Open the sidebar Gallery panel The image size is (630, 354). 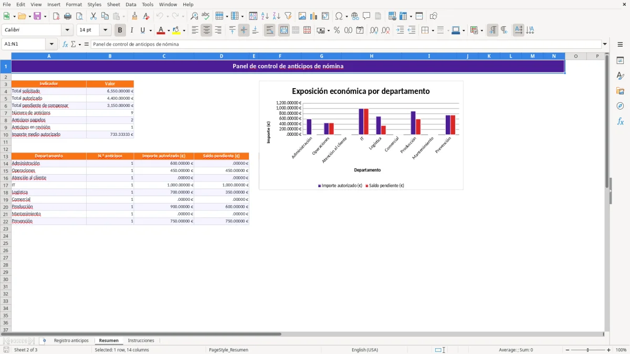pyautogui.click(x=620, y=91)
